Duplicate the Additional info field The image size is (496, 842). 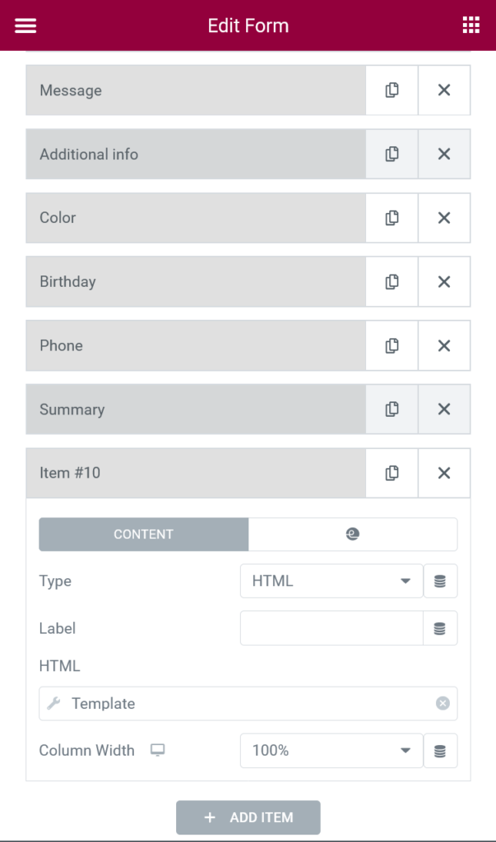pyautogui.click(x=392, y=154)
